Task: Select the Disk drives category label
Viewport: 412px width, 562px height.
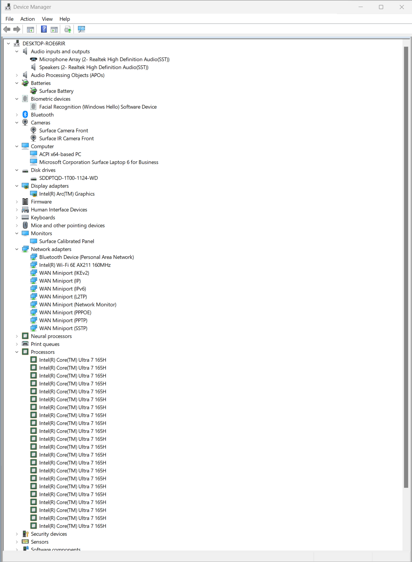Action: (x=43, y=170)
